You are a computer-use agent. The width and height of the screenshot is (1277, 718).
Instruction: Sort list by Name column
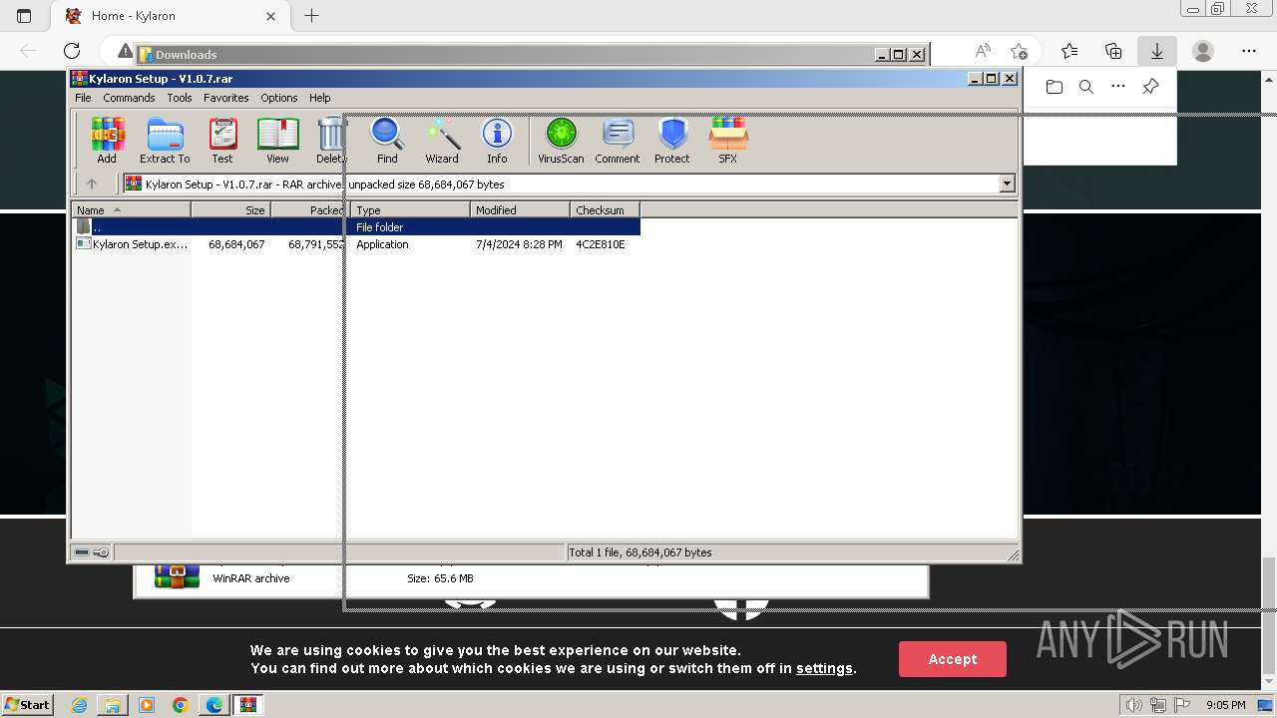[131, 209]
